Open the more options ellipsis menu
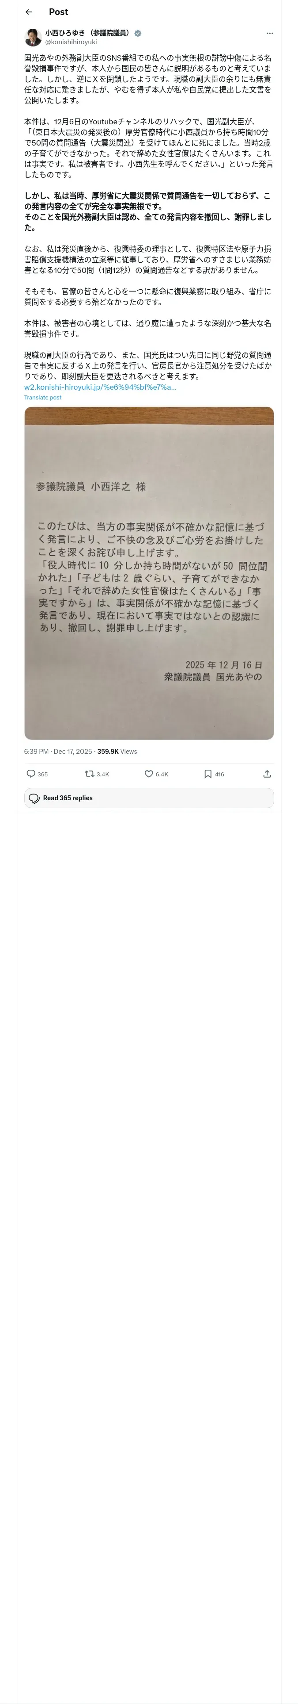298x1704 pixels. 270,33
